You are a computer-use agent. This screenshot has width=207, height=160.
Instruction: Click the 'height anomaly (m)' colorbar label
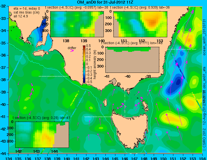(x=95, y=65)
